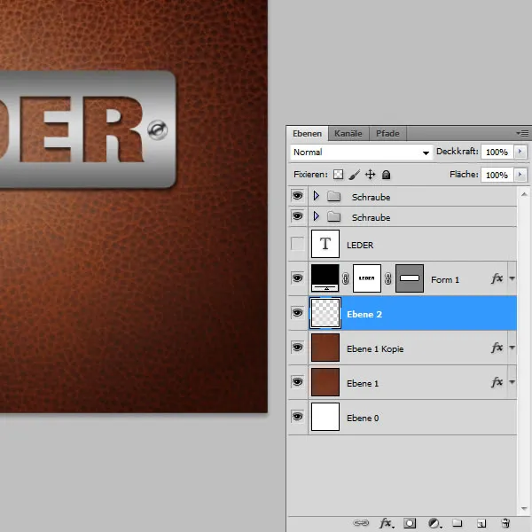532x532 pixels.
Task: Lock image pixels brush icon
Action: tap(354, 176)
